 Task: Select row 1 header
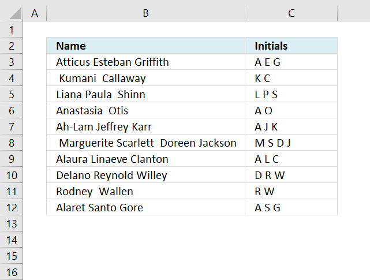pyautogui.click(x=11, y=29)
